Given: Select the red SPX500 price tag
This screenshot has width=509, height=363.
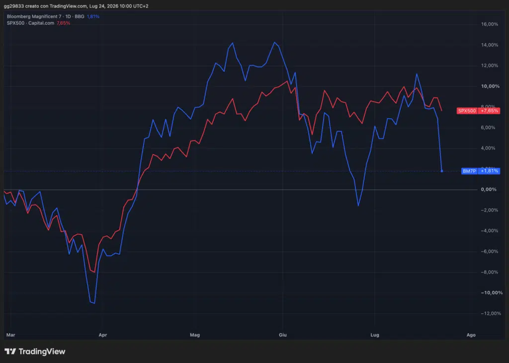Looking at the screenshot, I should 467,111.
